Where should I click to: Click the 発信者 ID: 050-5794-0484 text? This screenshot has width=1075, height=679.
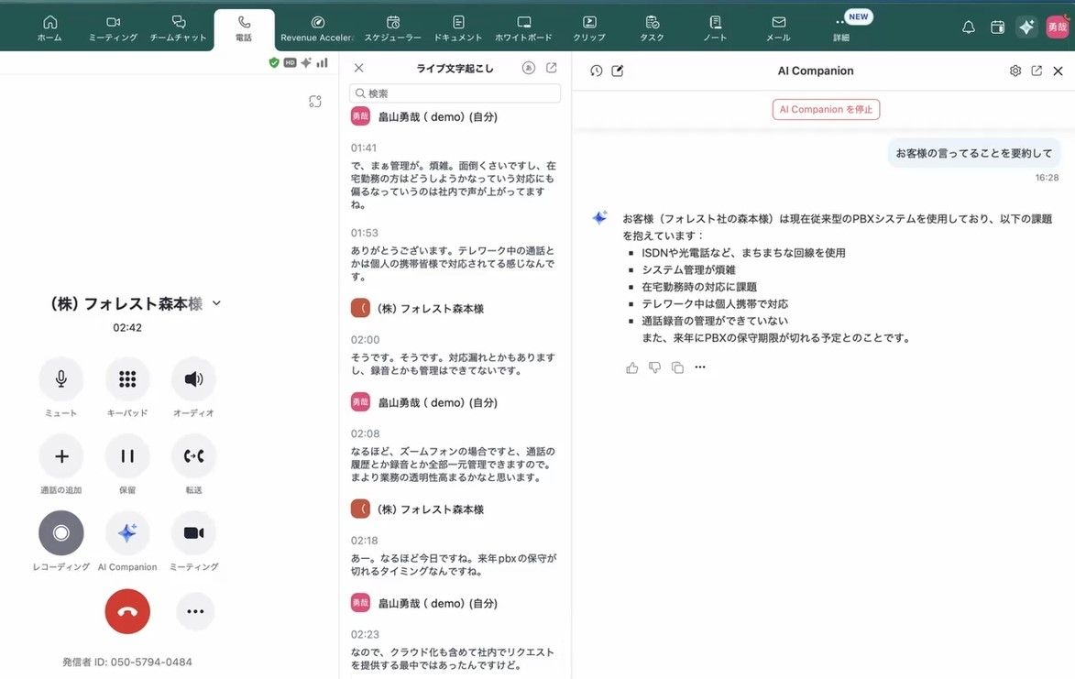(x=126, y=662)
